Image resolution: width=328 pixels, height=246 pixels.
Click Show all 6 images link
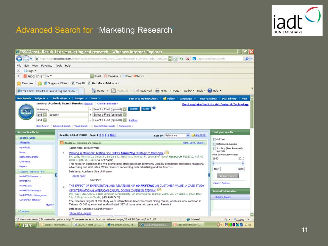coord(80,213)
